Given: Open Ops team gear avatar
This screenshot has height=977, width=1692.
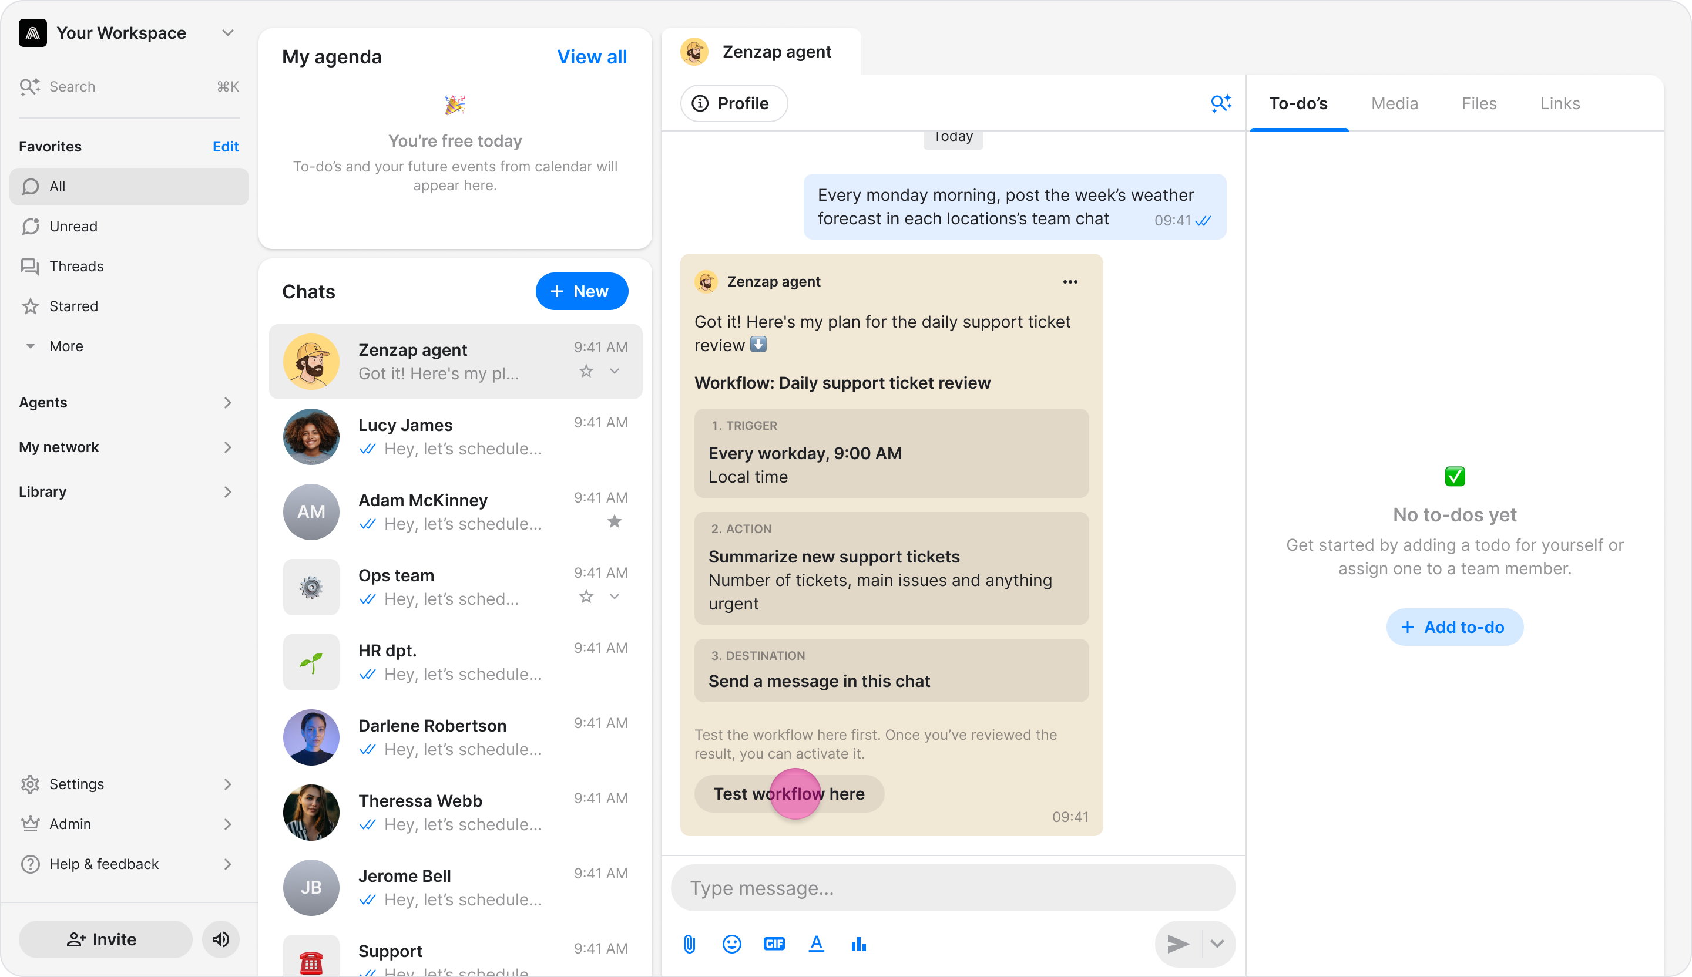Looking at the screenshot, I should (x=311, y=587).
